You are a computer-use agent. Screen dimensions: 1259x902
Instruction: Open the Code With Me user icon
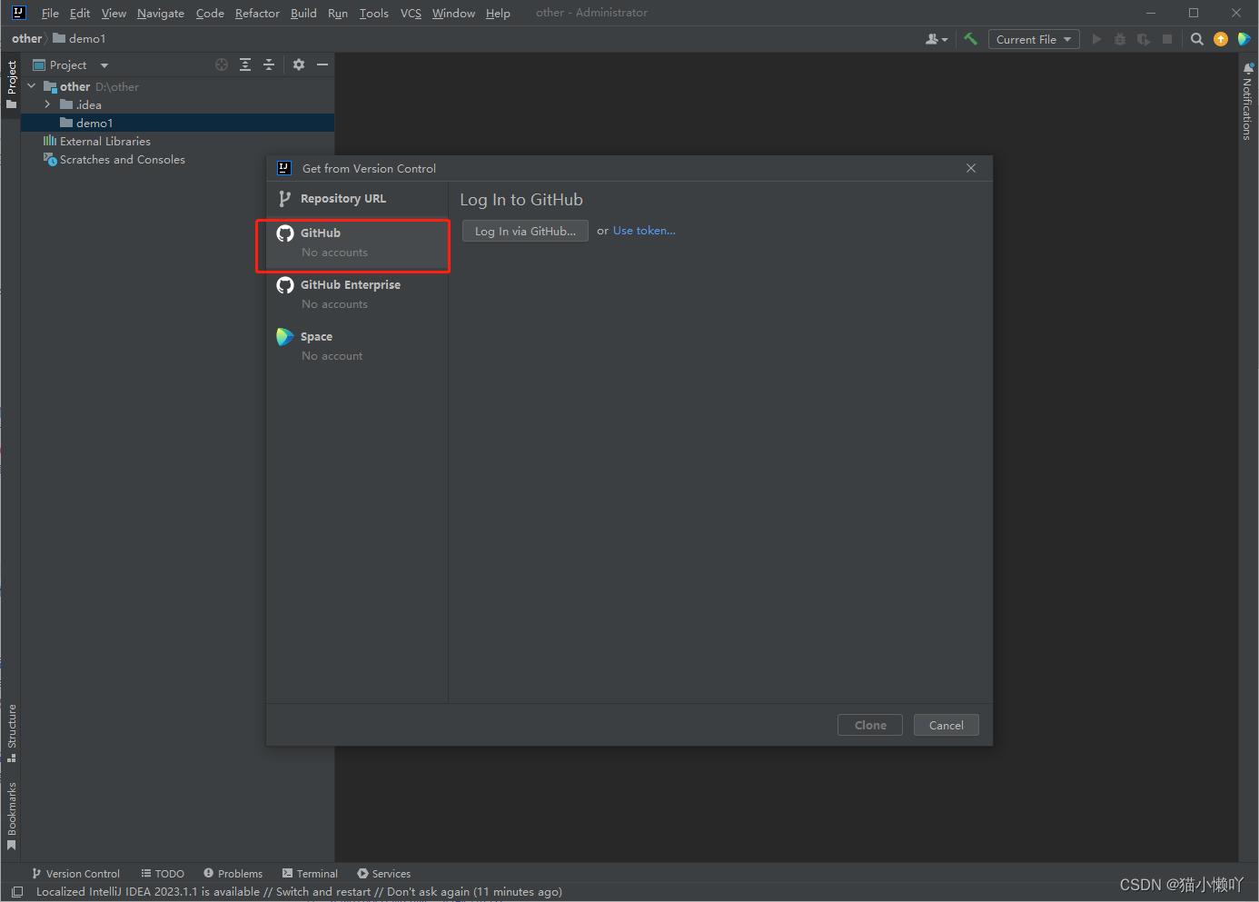coord(936,39)
